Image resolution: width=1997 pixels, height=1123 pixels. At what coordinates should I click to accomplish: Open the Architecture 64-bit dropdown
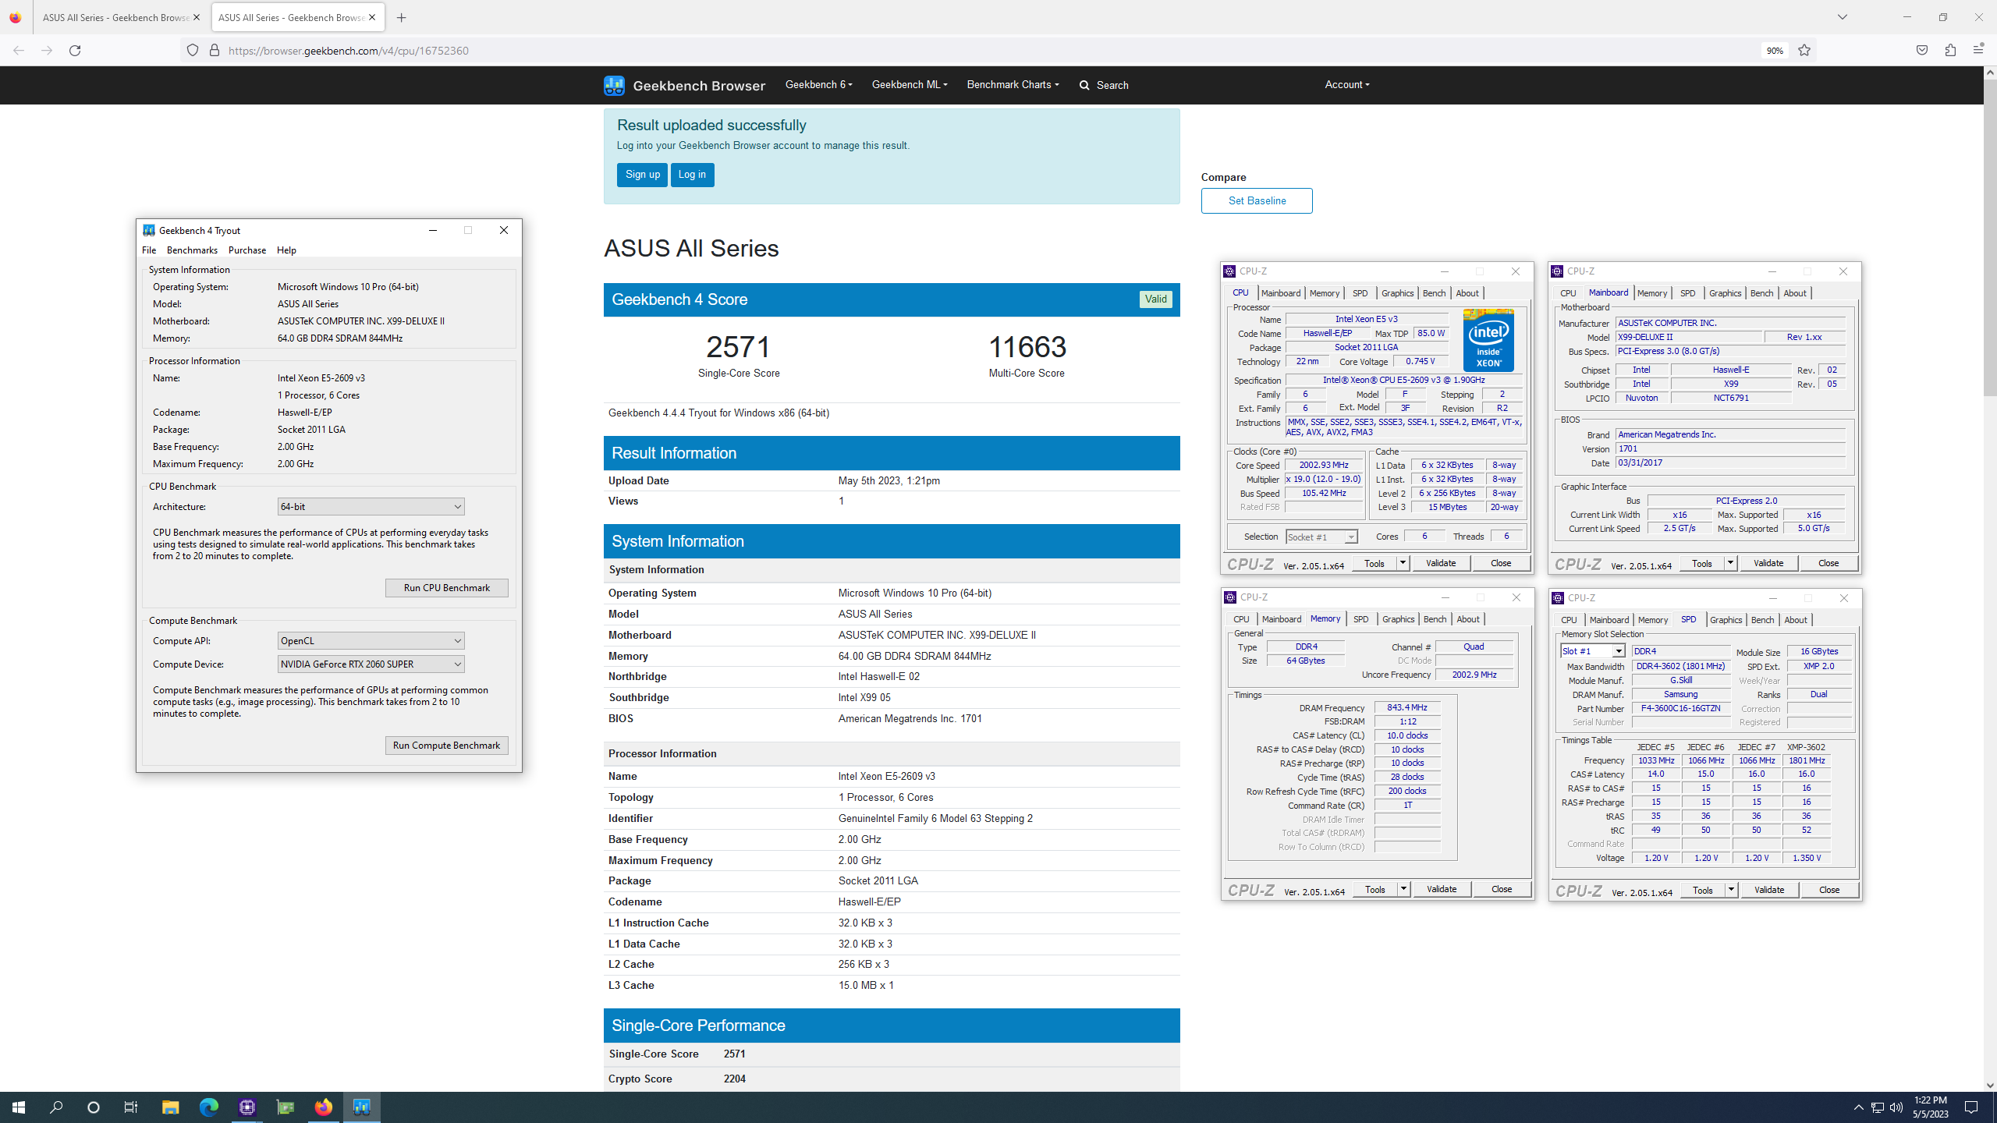[x=371, y=507]
